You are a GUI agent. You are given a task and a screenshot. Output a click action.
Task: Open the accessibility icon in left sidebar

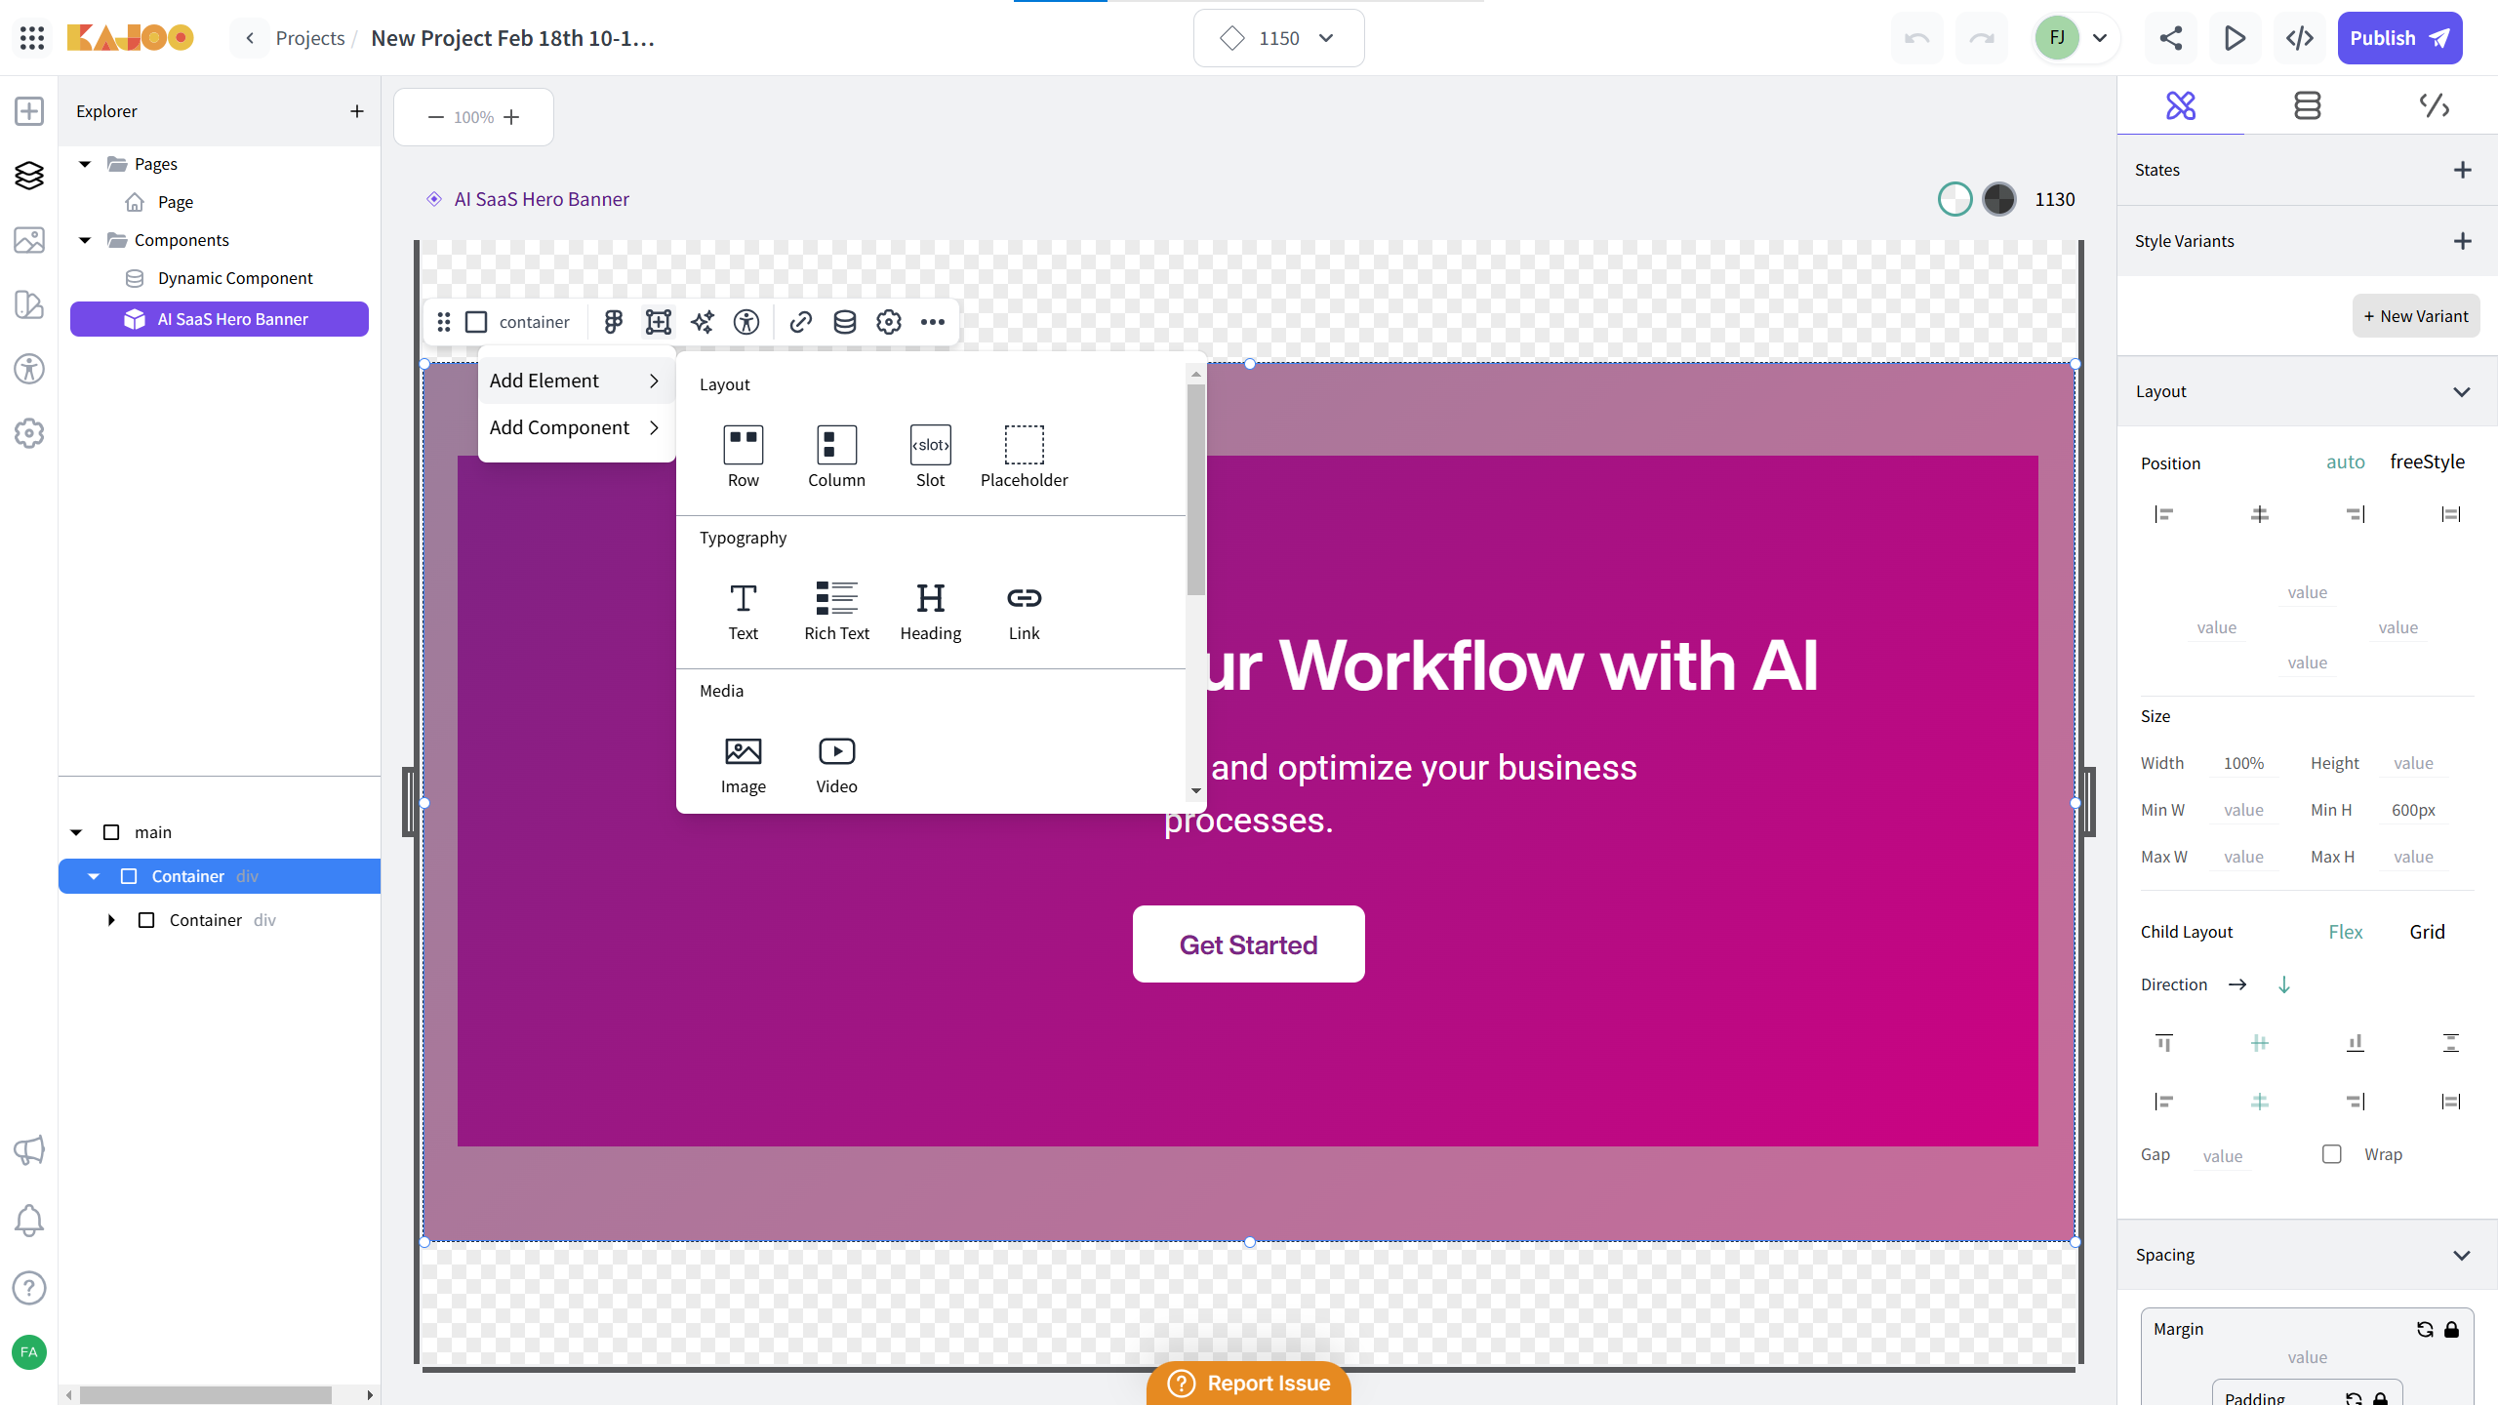point(29,369)
